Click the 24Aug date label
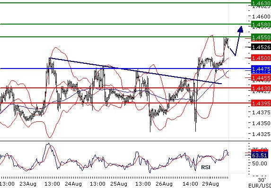The image size is (271, 188). coord(73,184)
